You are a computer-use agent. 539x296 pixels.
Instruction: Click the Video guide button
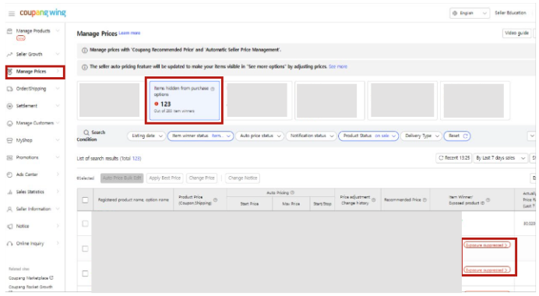(516, 33)
